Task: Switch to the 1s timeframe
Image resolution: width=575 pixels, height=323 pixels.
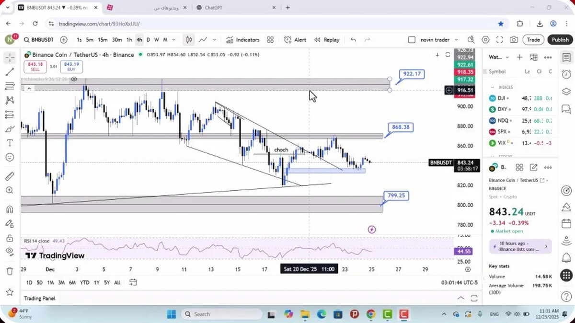Action: [x=79, y=40]
